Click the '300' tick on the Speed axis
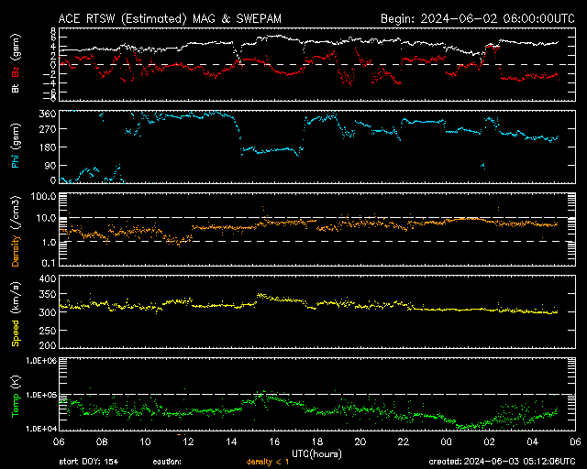The width and height of the screenshot is (587, 469). [x=48, y=312]
